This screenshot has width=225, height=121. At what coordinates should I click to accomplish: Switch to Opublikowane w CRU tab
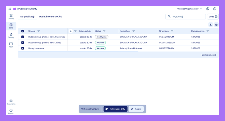pos(50,17)
